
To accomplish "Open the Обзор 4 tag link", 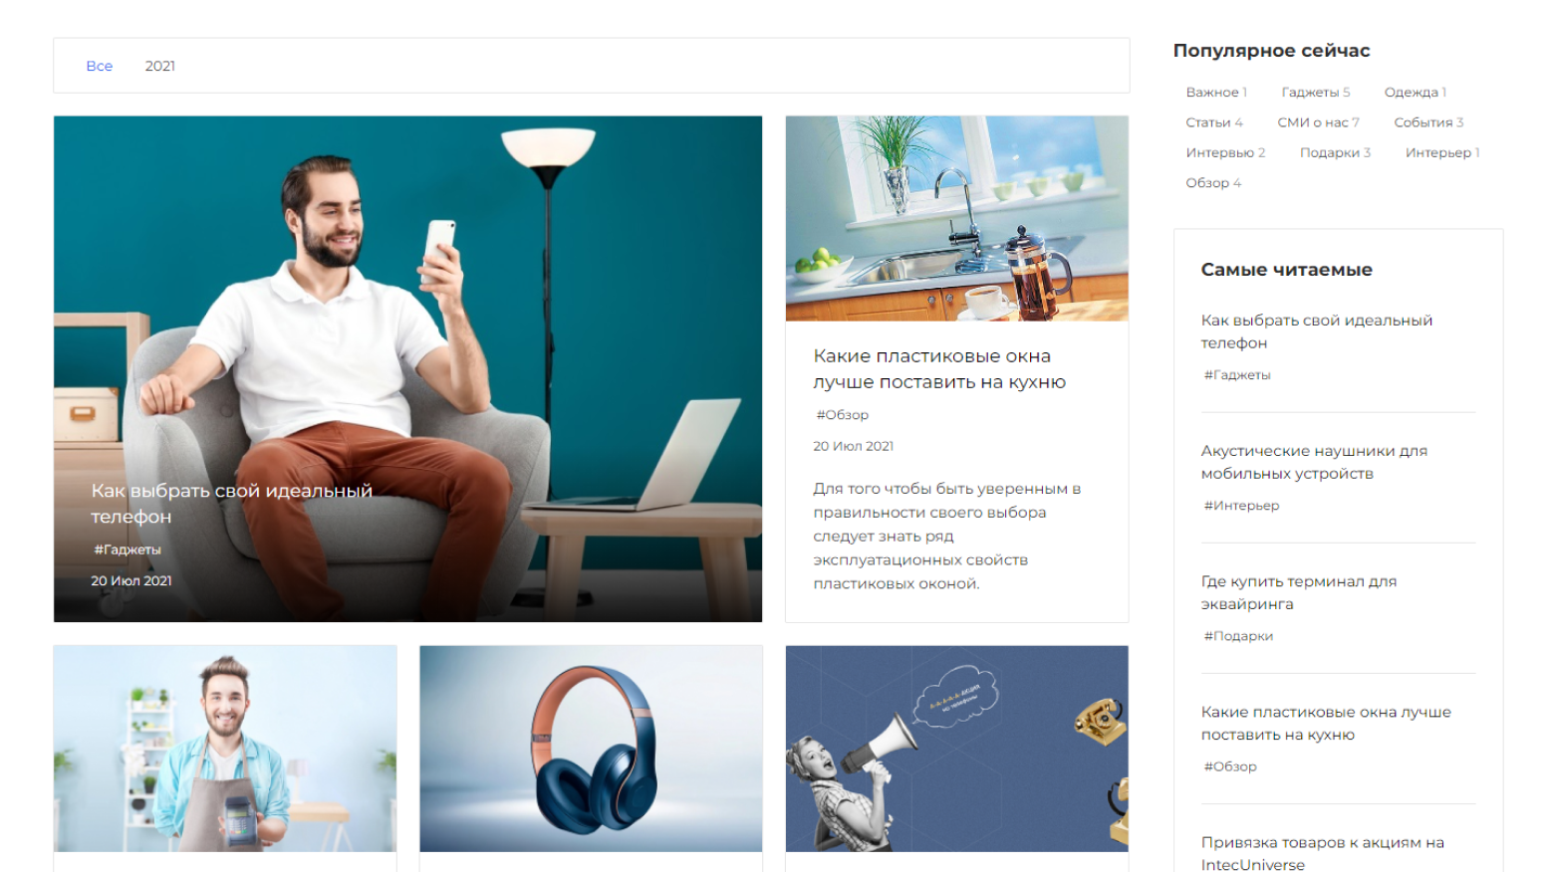I will point(1212,183).
